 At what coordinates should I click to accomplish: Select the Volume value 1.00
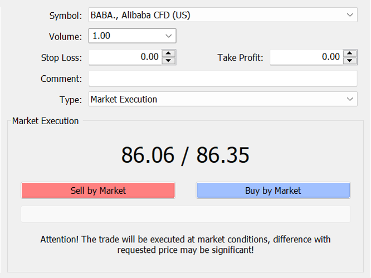(x=101, y=36)
